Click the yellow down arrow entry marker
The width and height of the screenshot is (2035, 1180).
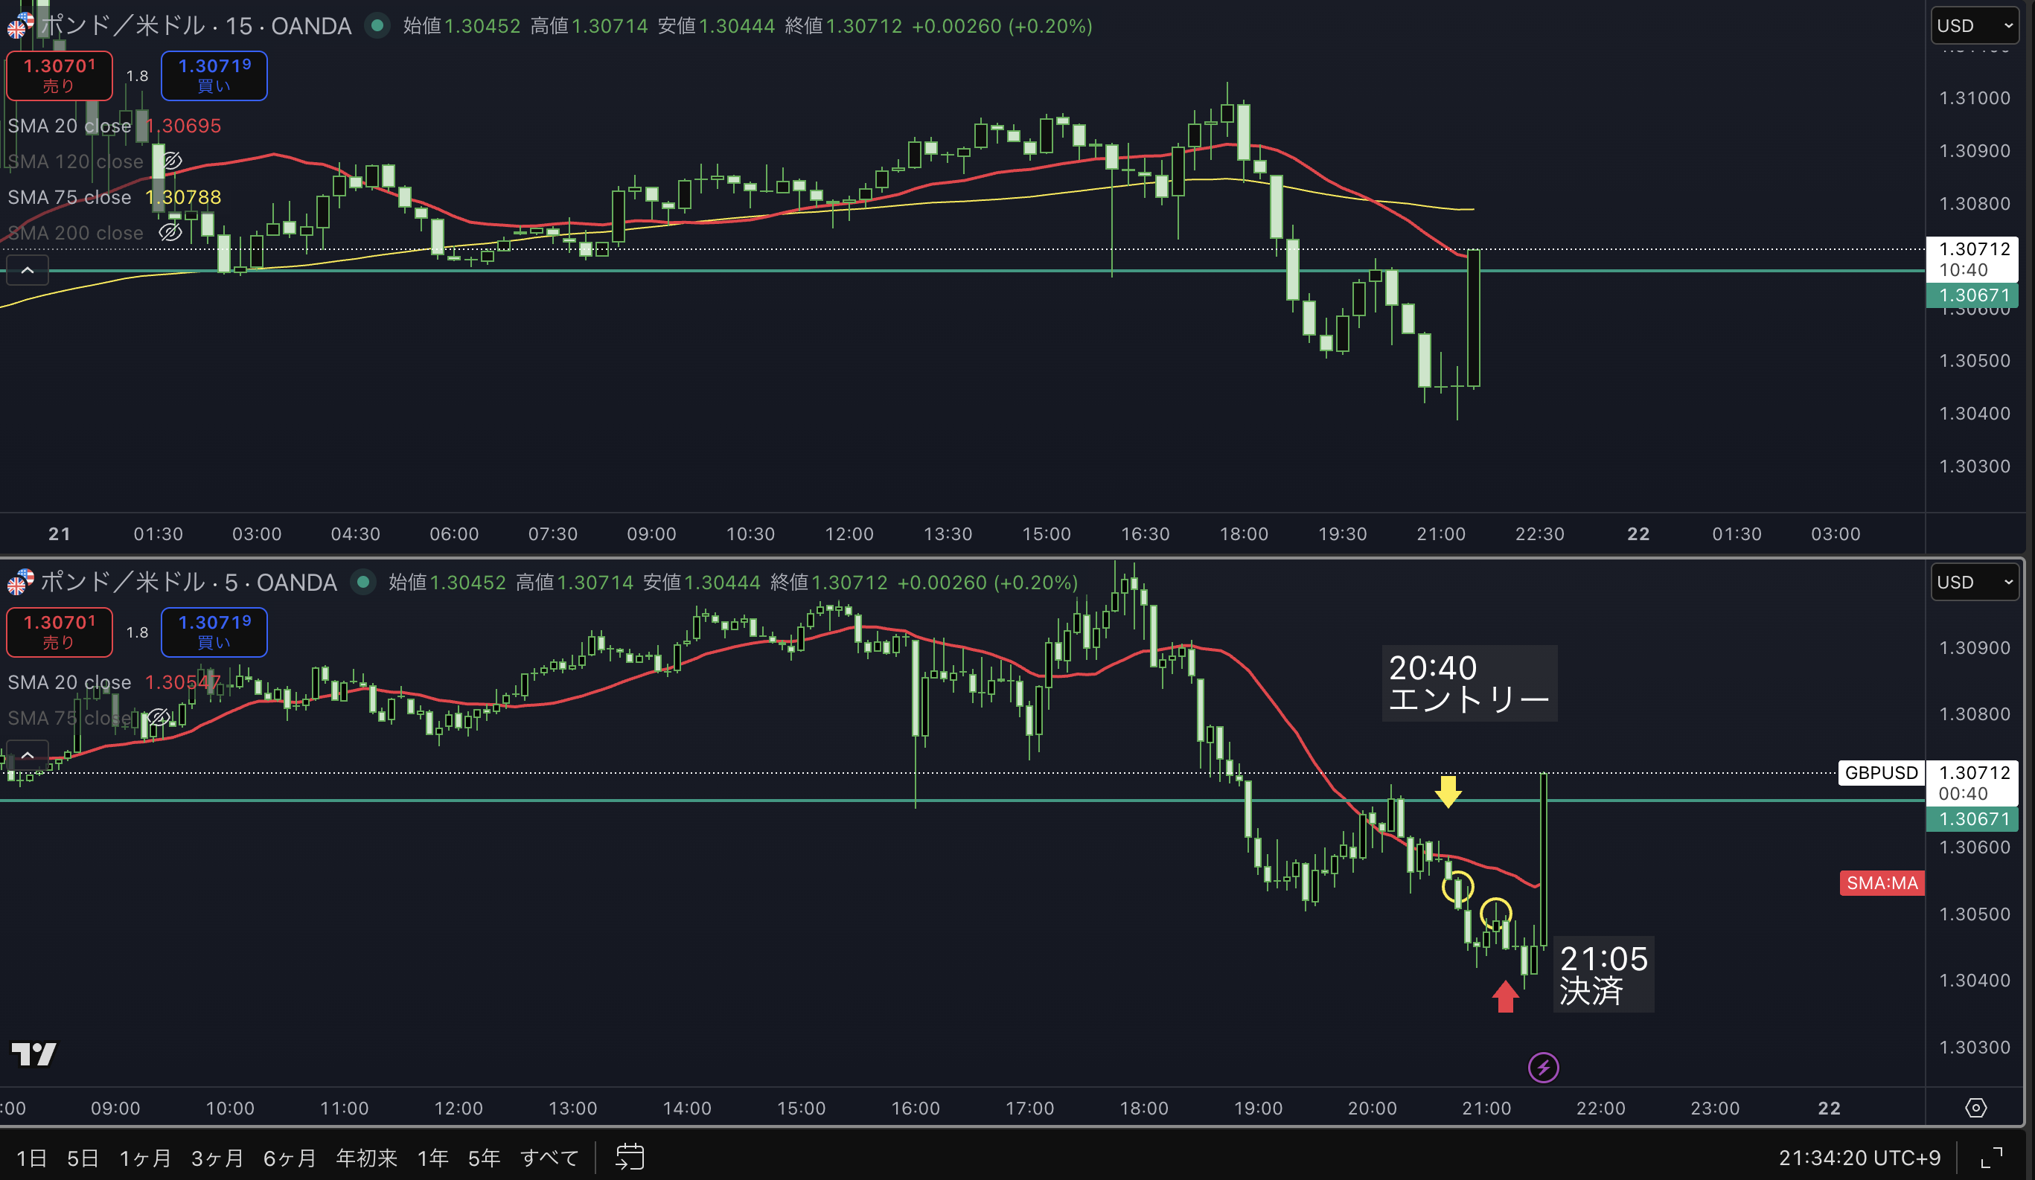tap(1448, 791)
